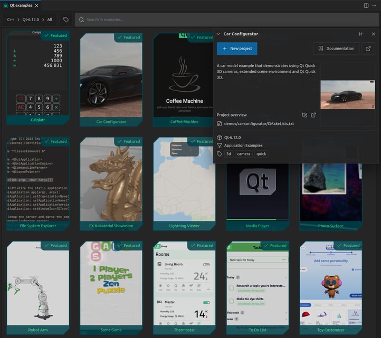The height and width of the screenshot is (338, 381).
Task: Open the Car Configurator example card
Action: tap(111, 80)
